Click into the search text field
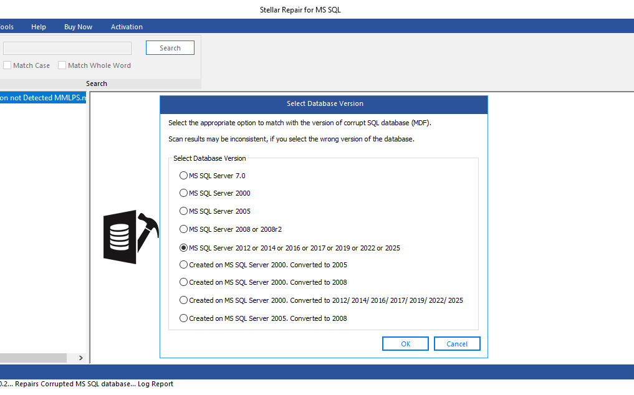This screenshot has width=634, height=395. (x=67, y=48)
